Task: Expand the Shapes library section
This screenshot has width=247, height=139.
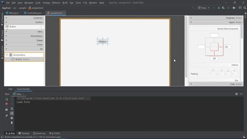Action: [x=24, y=40]
